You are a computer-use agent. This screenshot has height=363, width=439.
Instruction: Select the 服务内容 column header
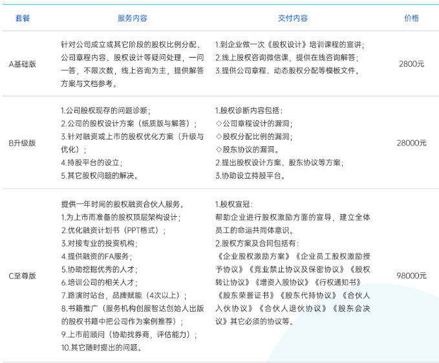132,18
